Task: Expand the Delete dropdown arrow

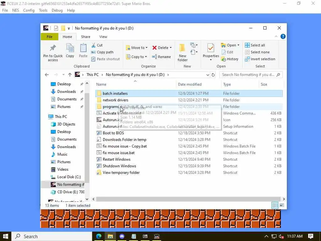Action: 171,48
